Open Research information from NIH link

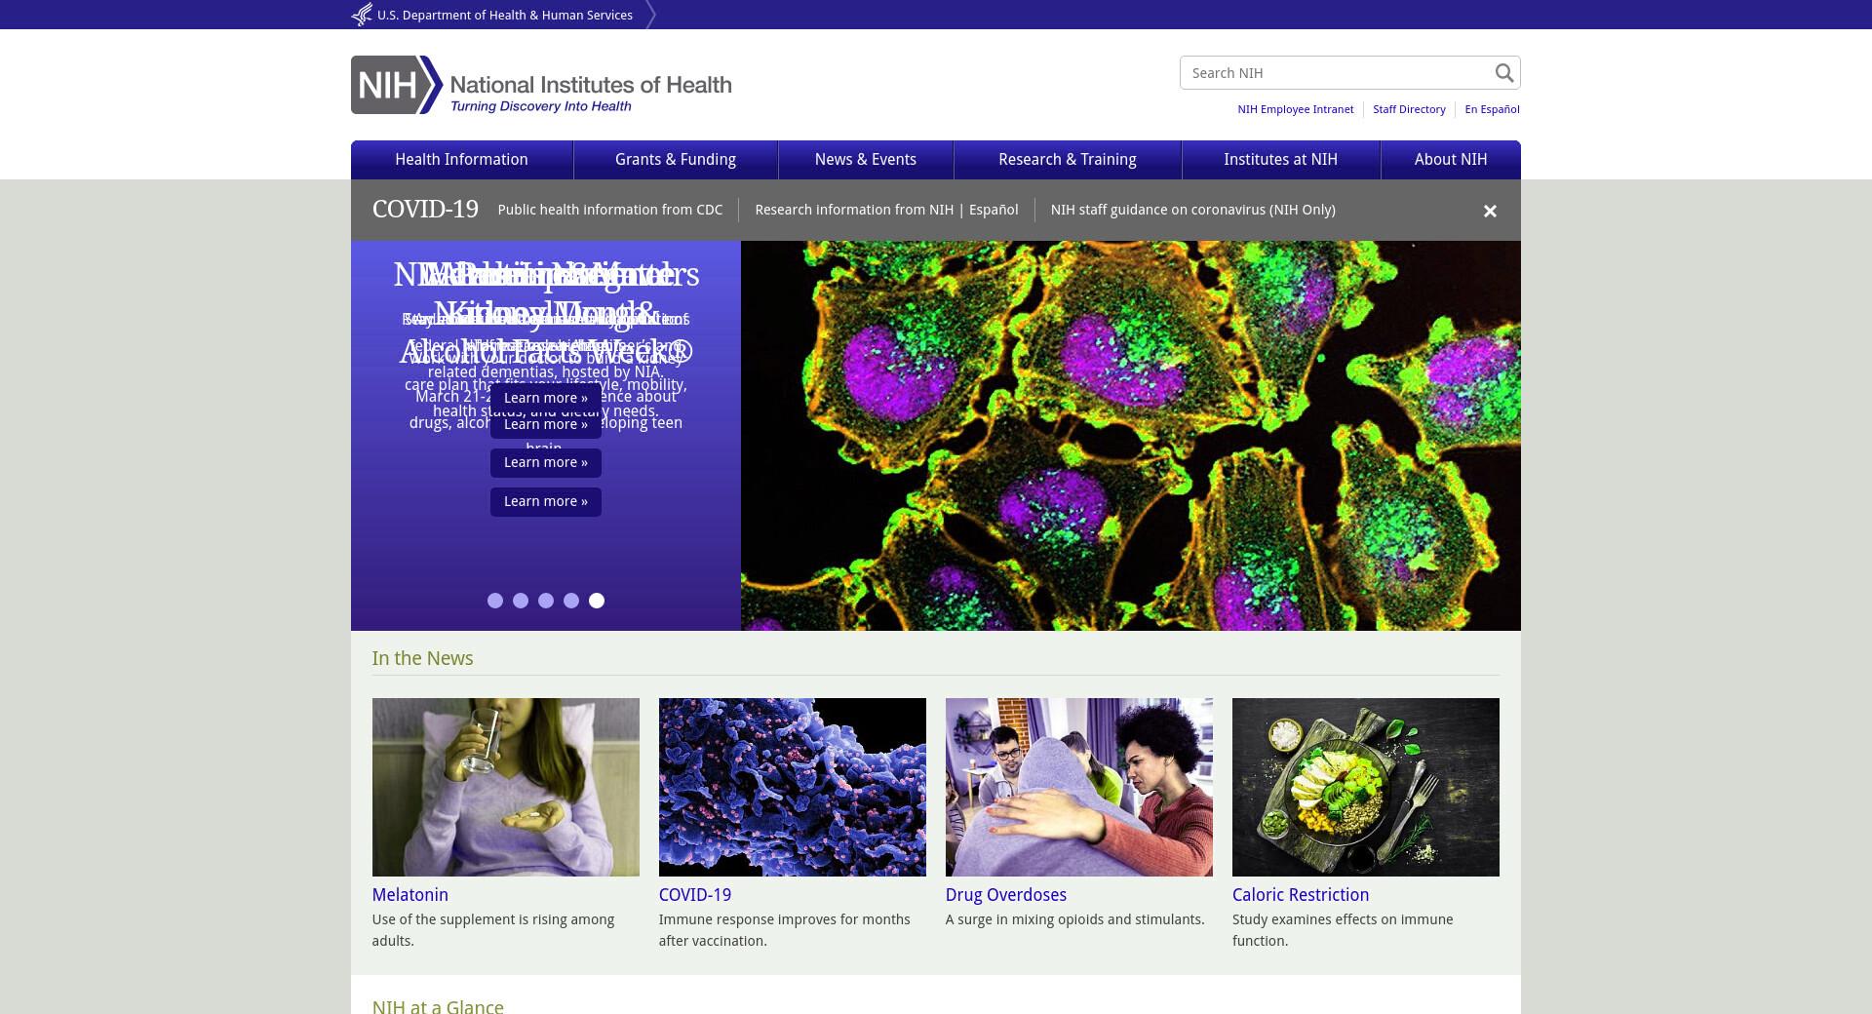(x=854, y=210)
